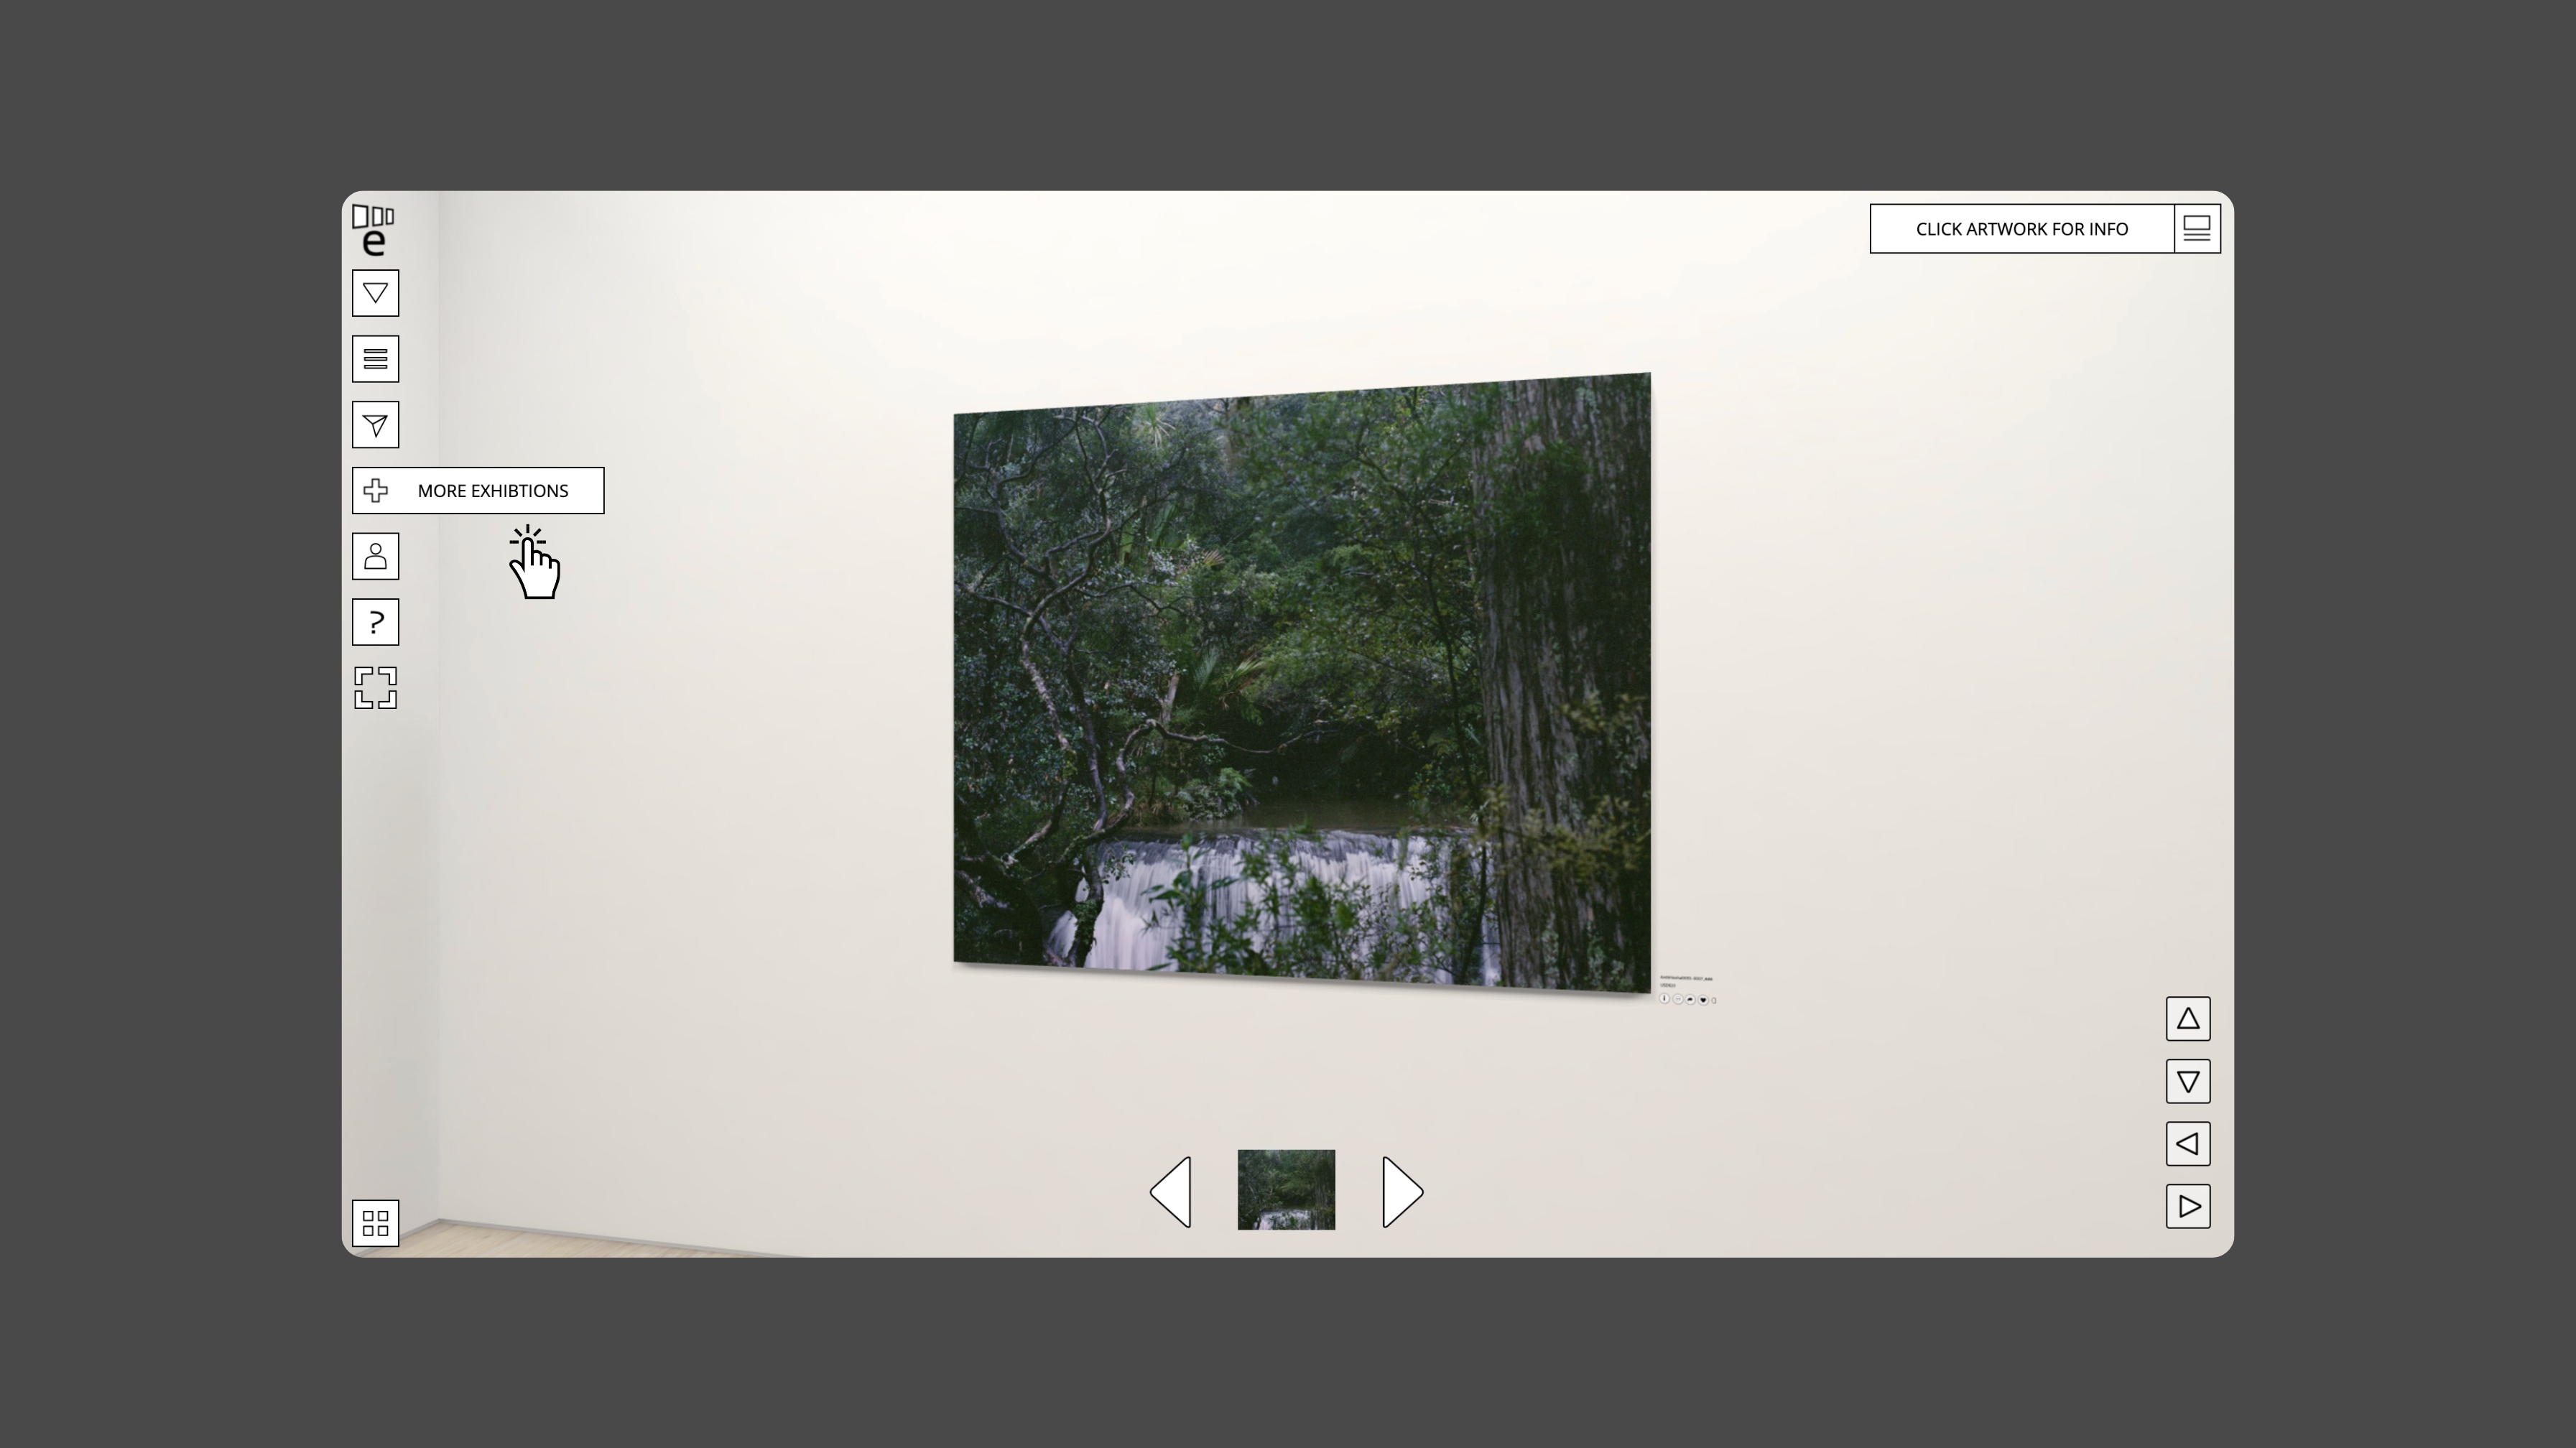Move forward with up-triangle navigation button
2576x1448 pixels.
(2188, 1019)
